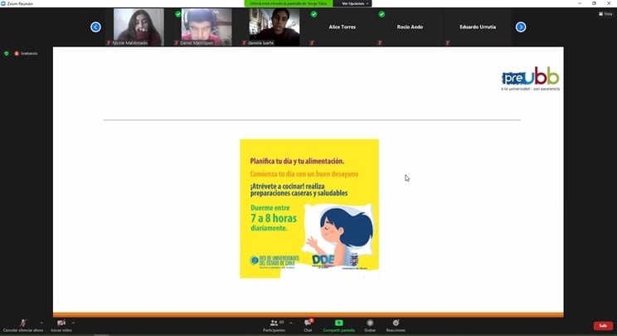
Task: Expand video options arrow beside camera
Action: pyautogui.click(x=74, y=322)
